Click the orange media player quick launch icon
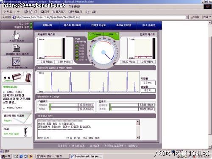This screenshot has width=212, height=159. click(31, 156)
